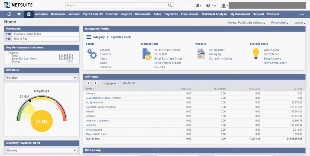Open the navigation hamburger Category icon
The height and width of the screenshot is (156, 310).
click(89, 37)
